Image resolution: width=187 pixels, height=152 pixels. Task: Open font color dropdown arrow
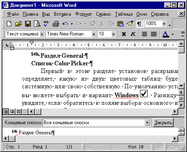pyautogui.click(x=172, y=34)
